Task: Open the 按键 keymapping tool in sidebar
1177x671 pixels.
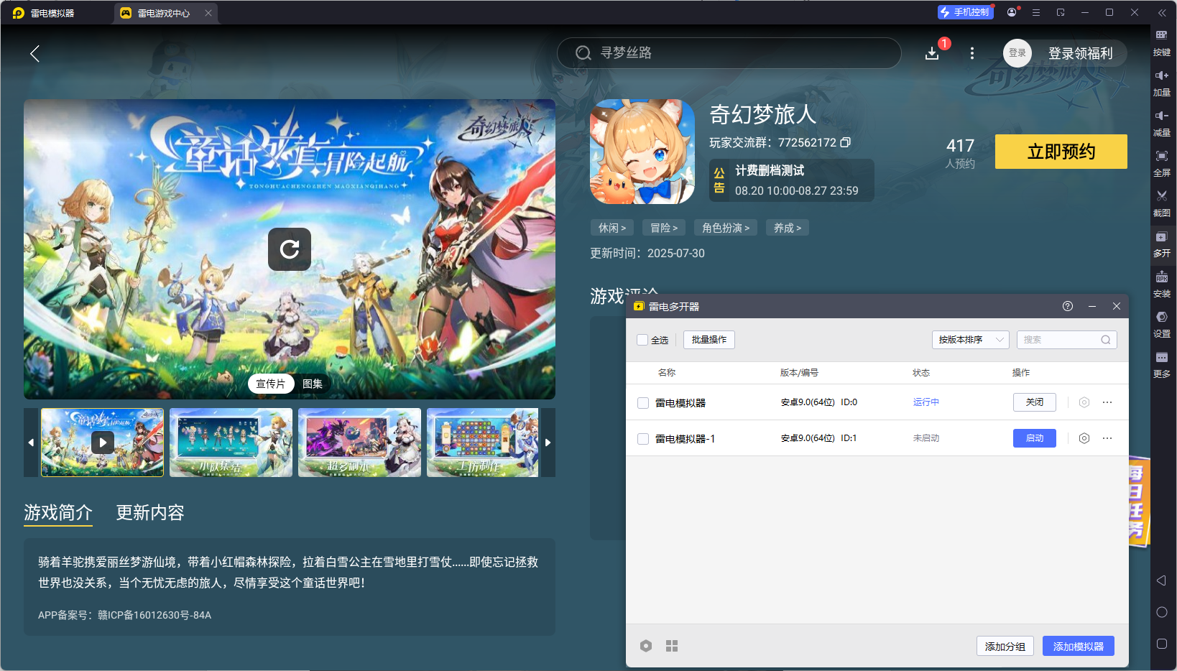Action: [1161, 42]
